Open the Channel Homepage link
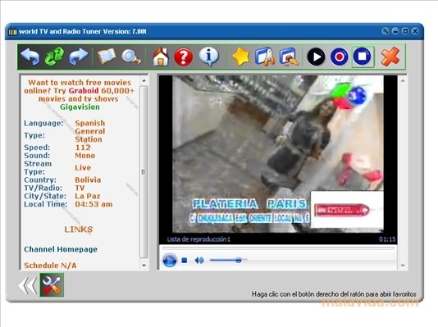 61,249
